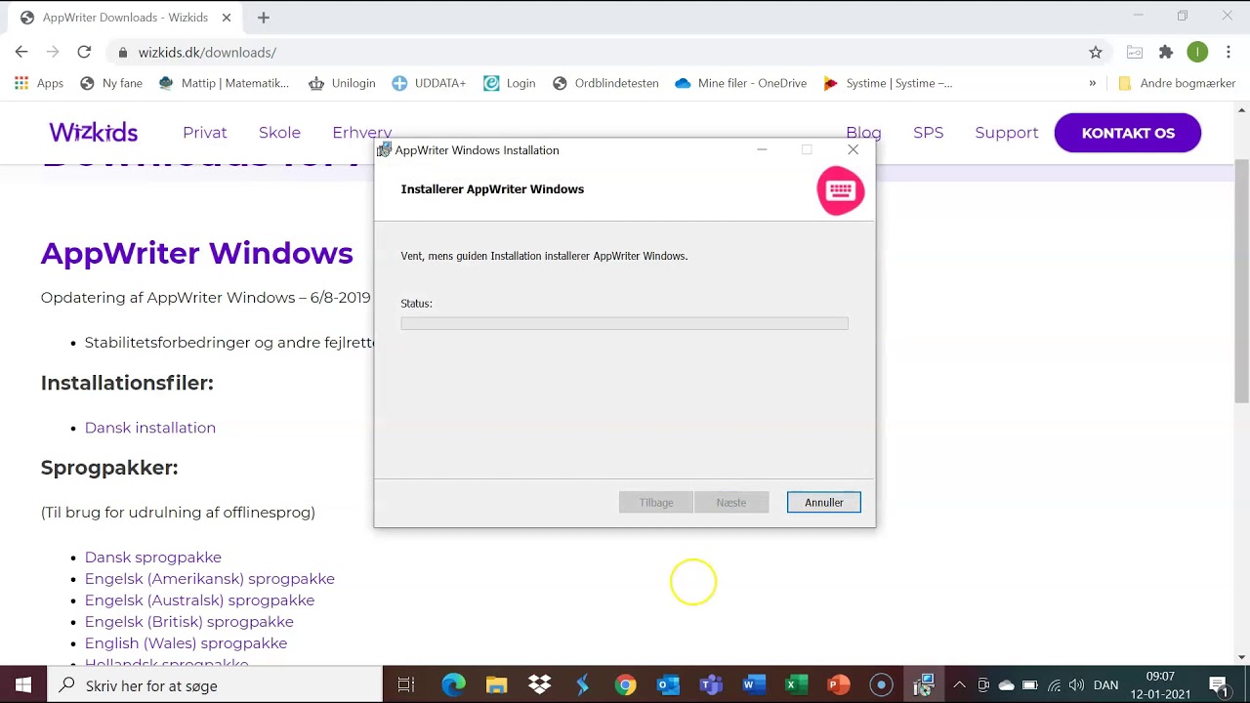Select the AppWriter Downloads browser tab
Image resolution: width=1250 pixels, height=703 pixels.
coord(127,18)
